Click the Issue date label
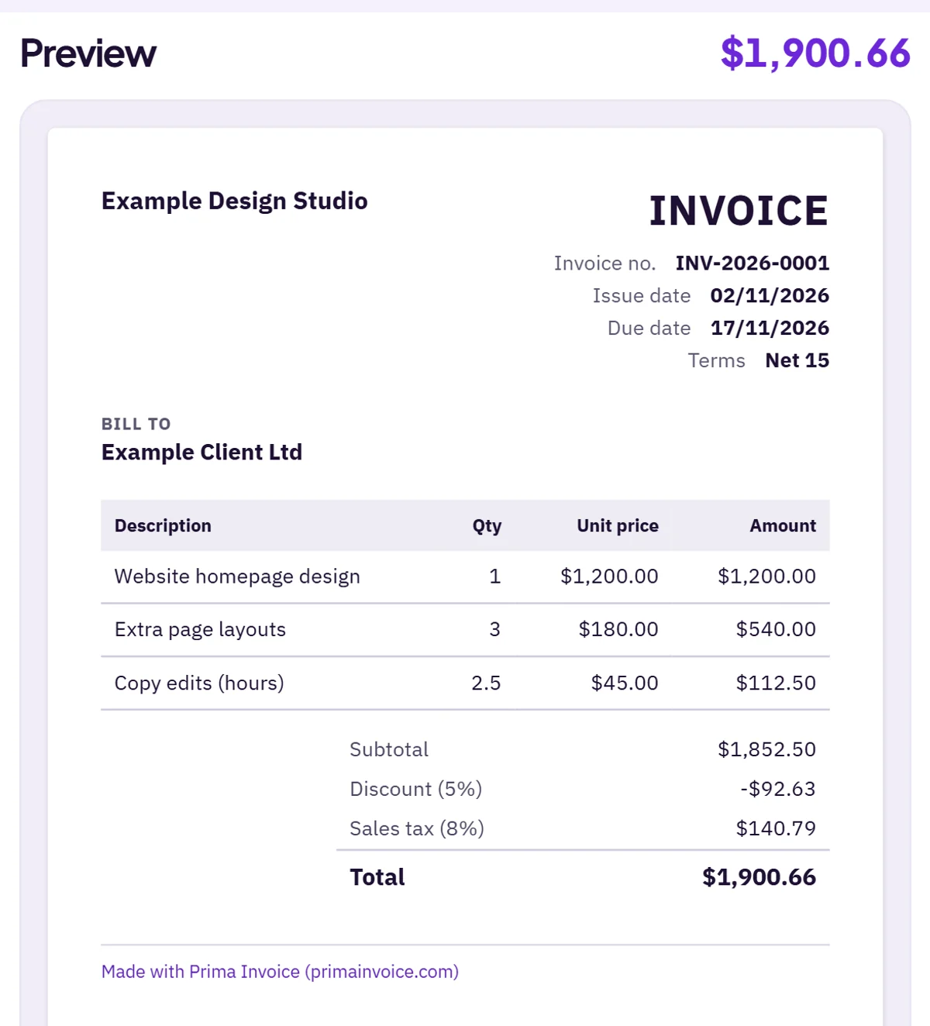Image resolution: width=930 pixels, height=1026 pixels. [642, 296]
